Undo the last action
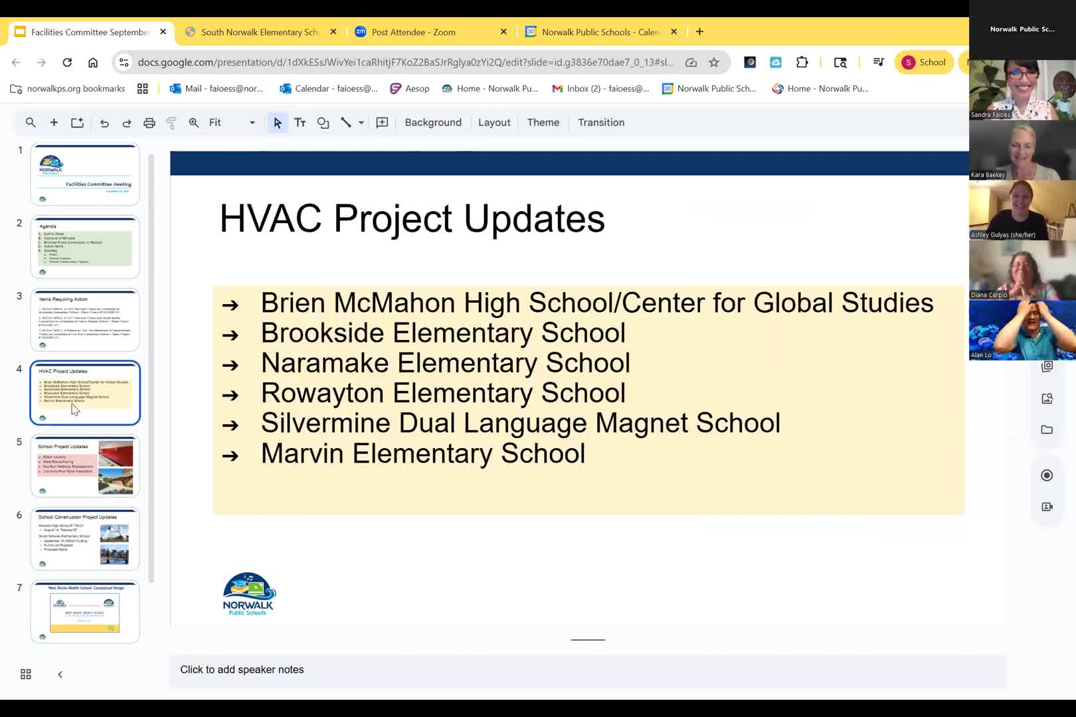This screenshot has width=1076, height=717. (x=104, y=122)
